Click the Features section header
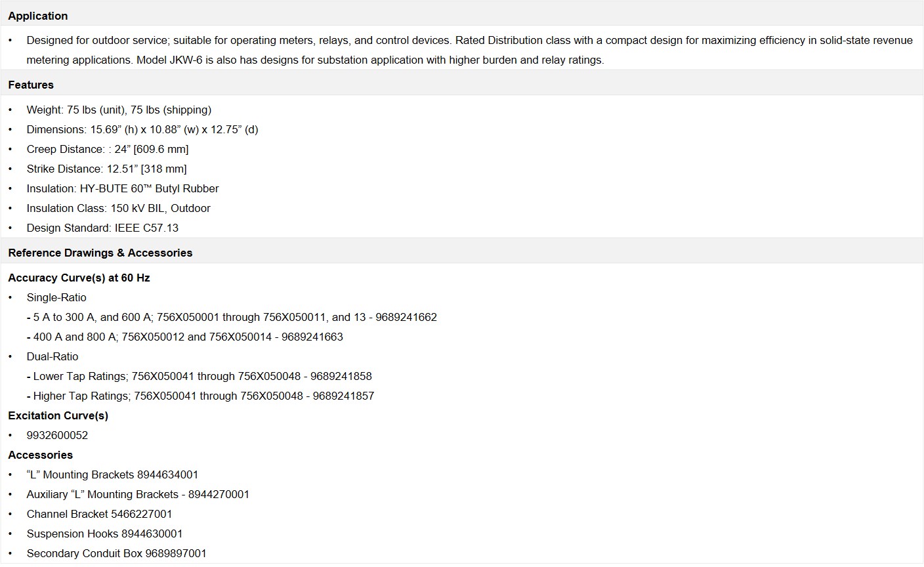The width and height of the screenshot is (924, 567). [x=31, y=85]
